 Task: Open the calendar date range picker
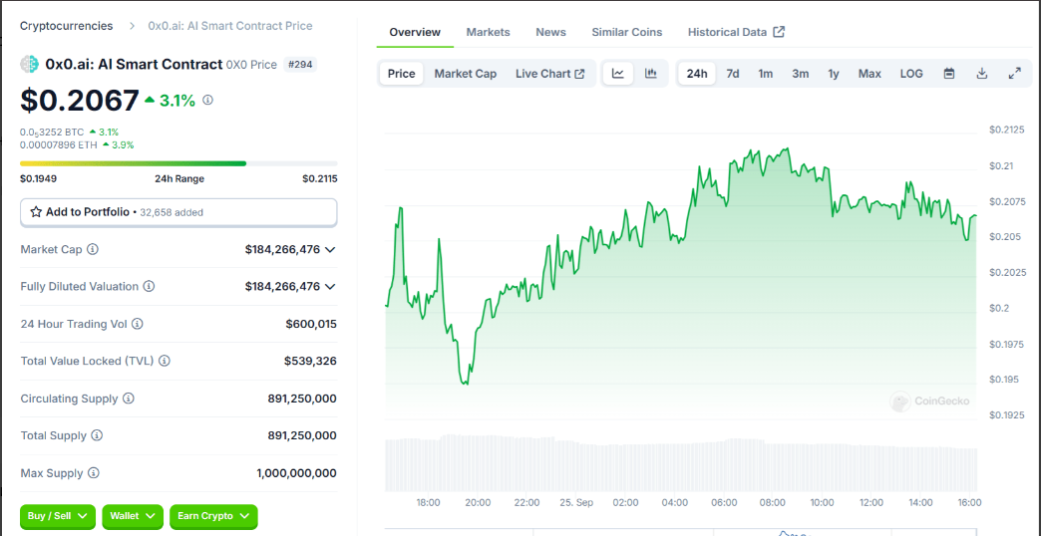(949, 74)
